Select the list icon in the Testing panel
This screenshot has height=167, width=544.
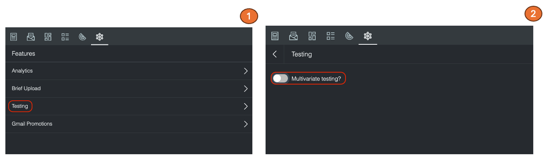click(330, 36)
